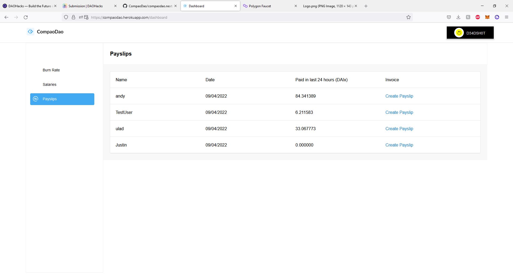
Task: Click the D34DSH0T wallet button
Action: 470,33
